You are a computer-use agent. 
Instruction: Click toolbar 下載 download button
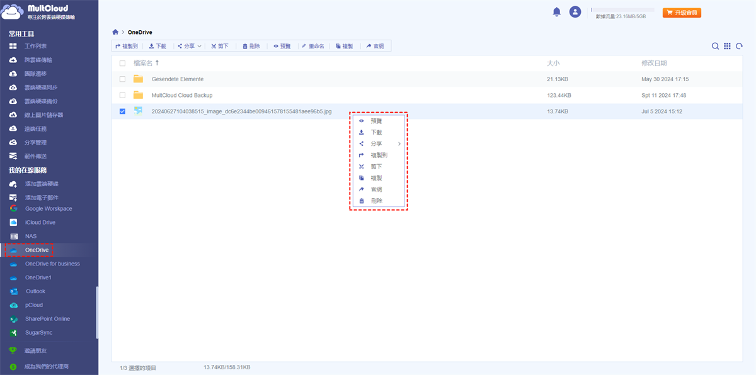[x=157, y=46]
